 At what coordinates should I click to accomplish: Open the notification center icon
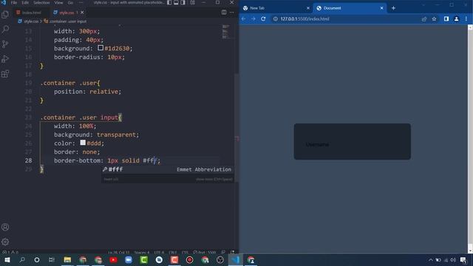(463, 259)
